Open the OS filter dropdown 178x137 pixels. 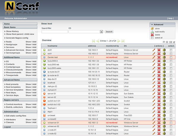tap(101, 32)
